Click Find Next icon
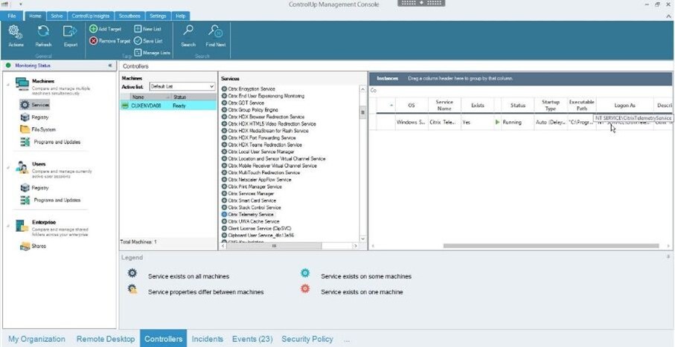Viewport: 675px width, 347px height. (215, 31)
